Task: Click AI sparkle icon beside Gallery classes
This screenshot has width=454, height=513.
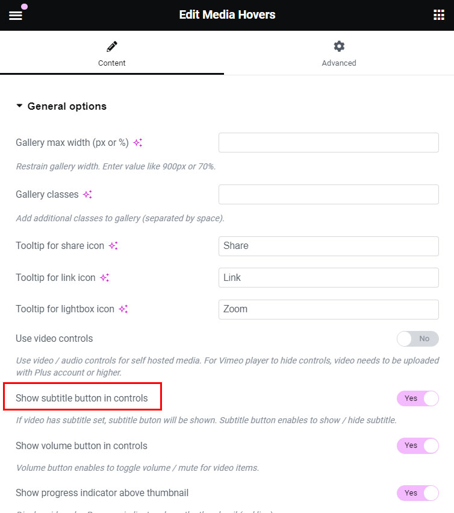Action: [x=87, y=195]
